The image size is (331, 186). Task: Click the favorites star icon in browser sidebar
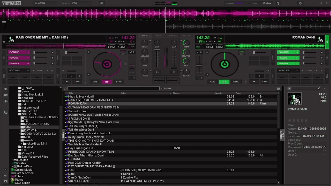5,89
